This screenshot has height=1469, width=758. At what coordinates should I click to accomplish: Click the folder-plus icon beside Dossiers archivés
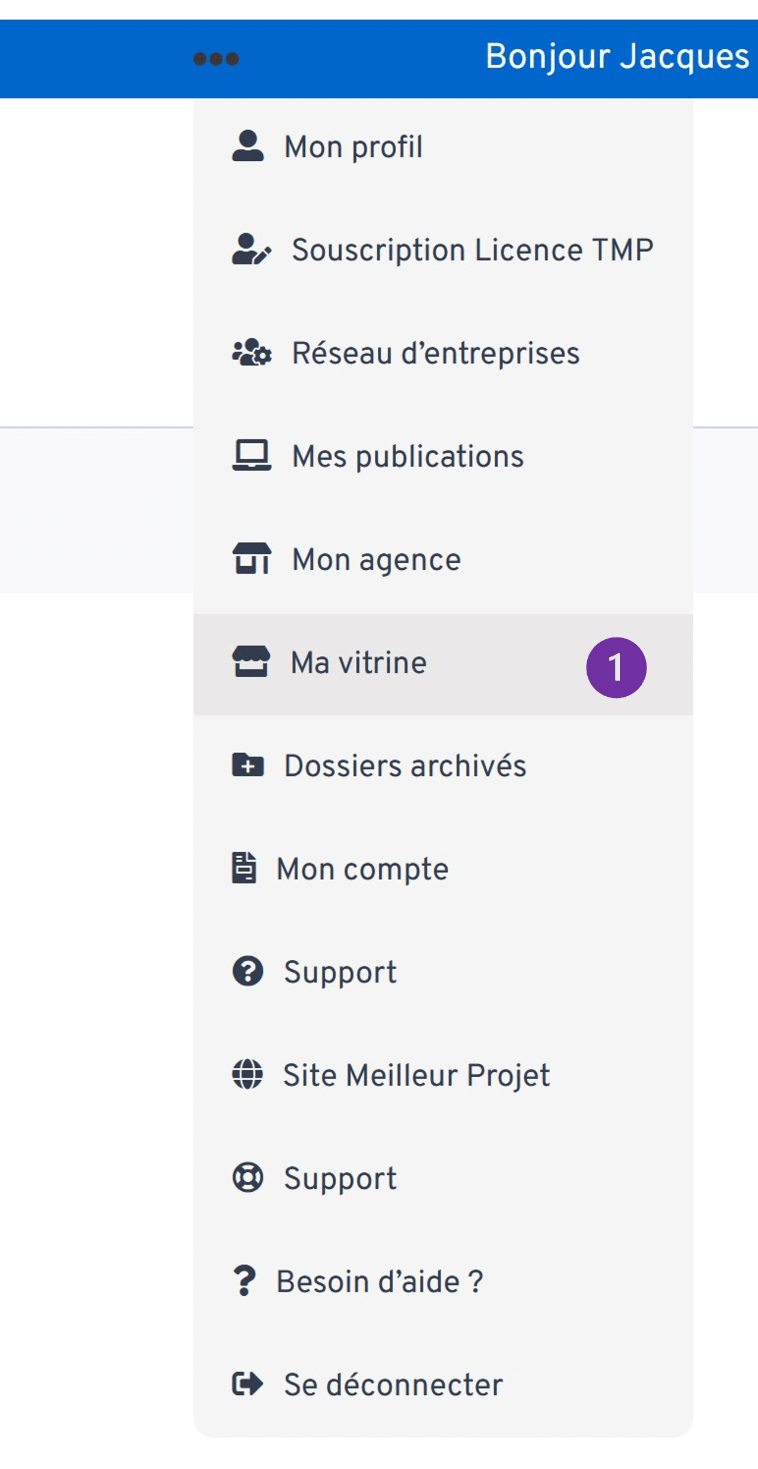click(247, 767)
